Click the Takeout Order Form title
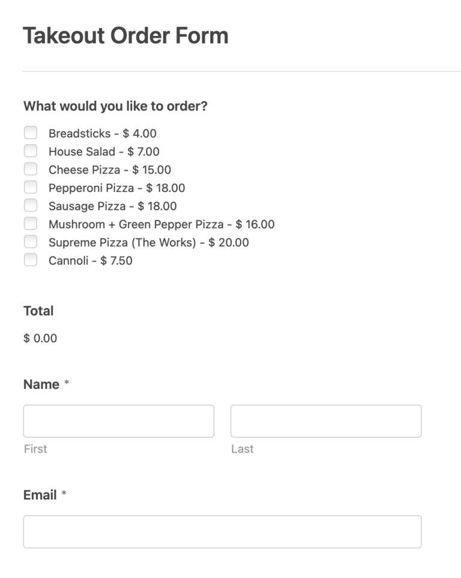This screenshot has height=578, width=461. pyautogui.click(x=126, y=36)
